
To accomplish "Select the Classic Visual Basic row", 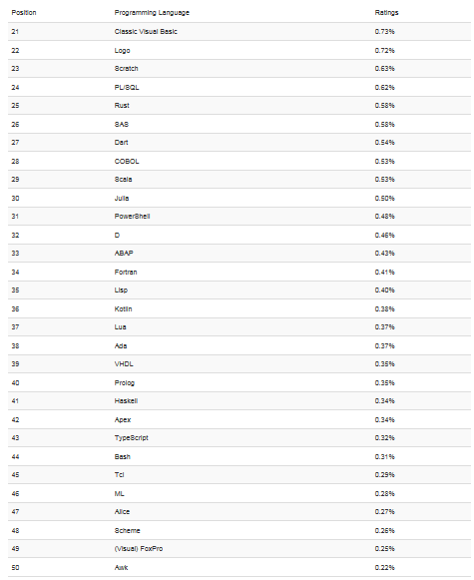I will [239, 32].
